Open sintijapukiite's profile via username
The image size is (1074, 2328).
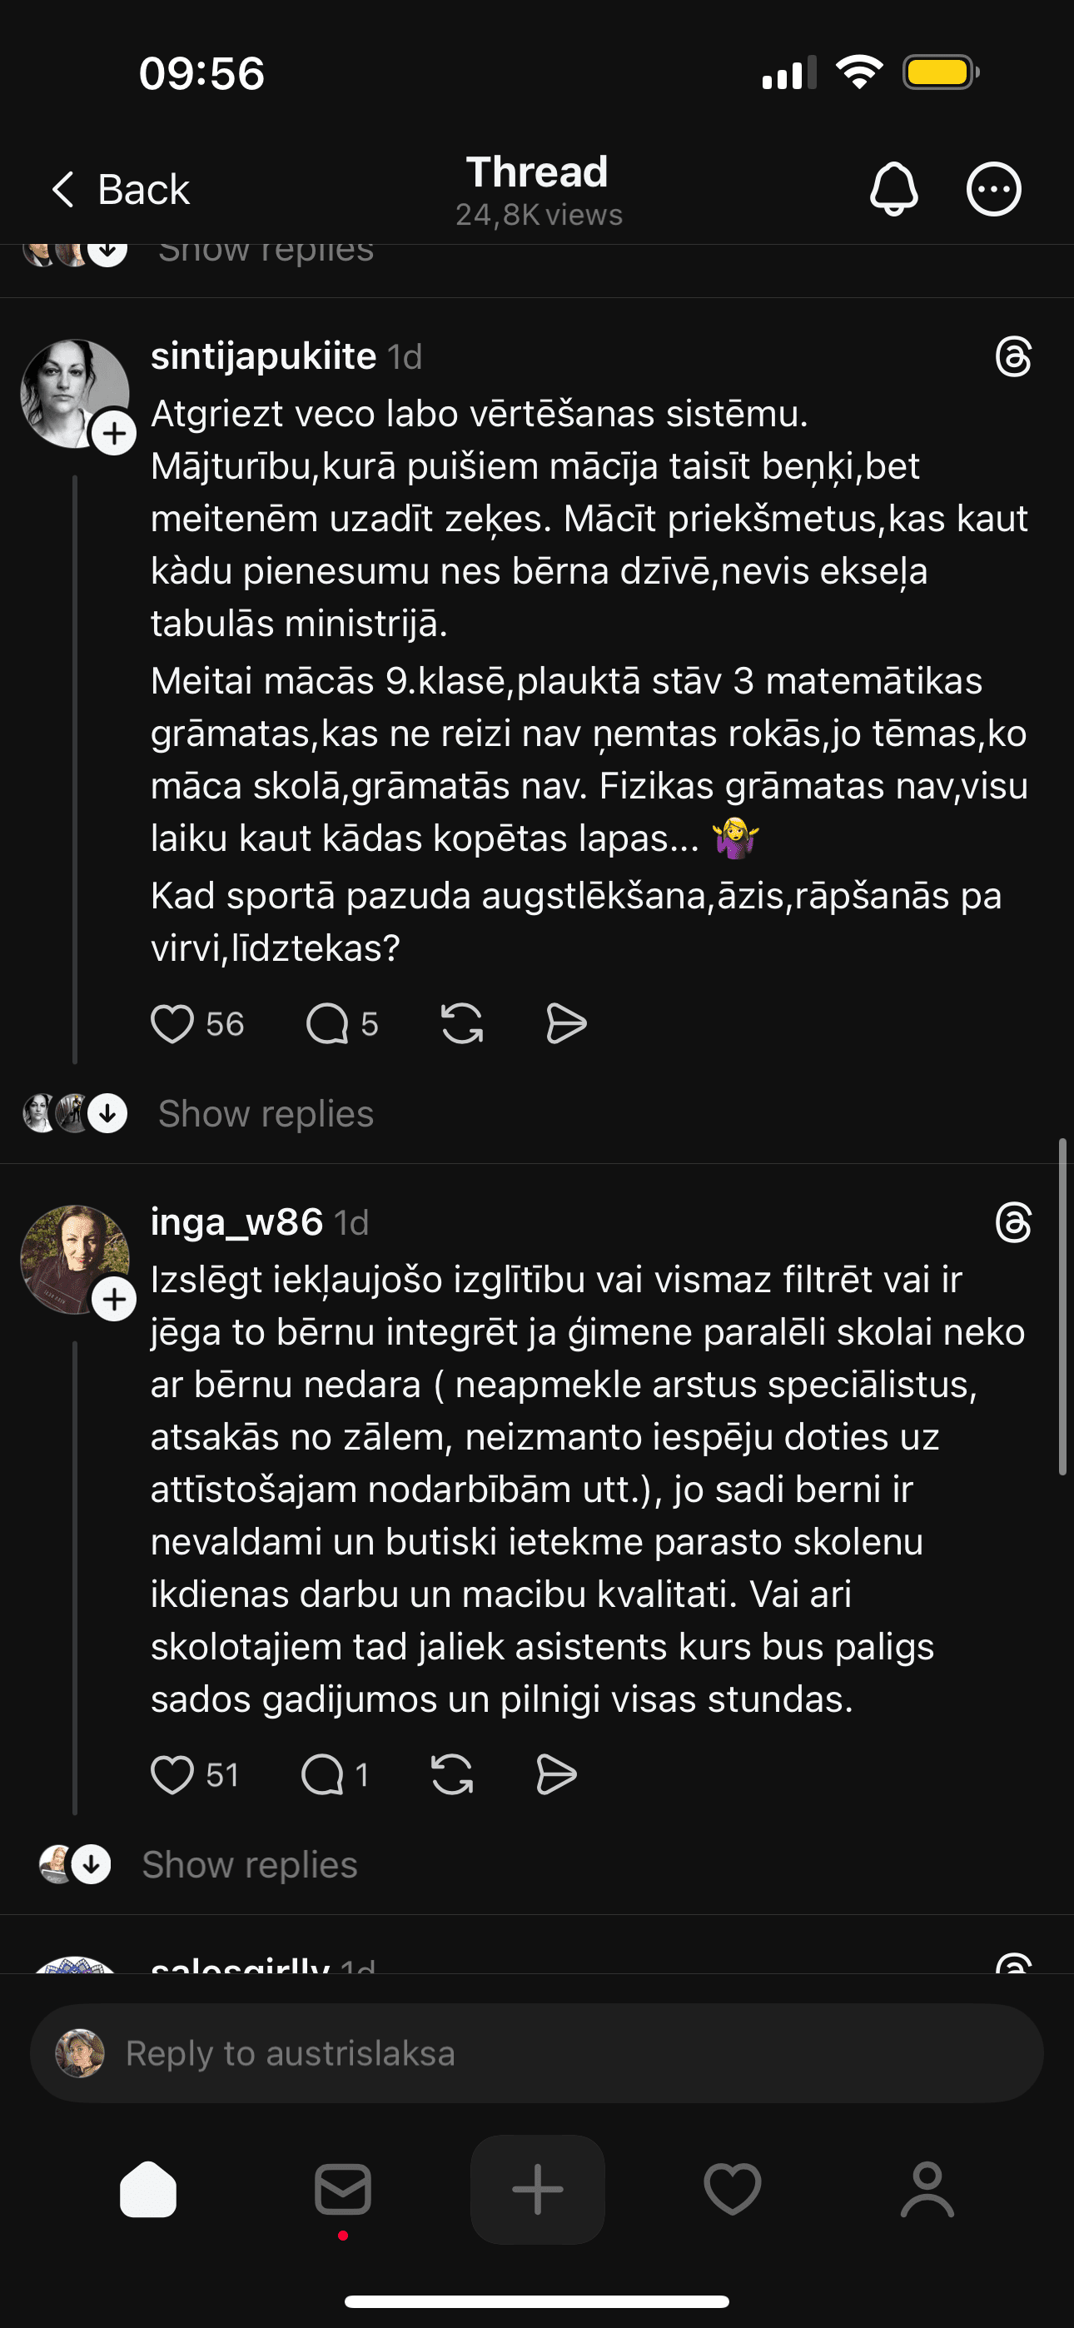(x=263, y=356)
